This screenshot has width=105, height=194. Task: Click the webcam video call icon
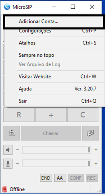pyautogui.click(x=12, y=133)
